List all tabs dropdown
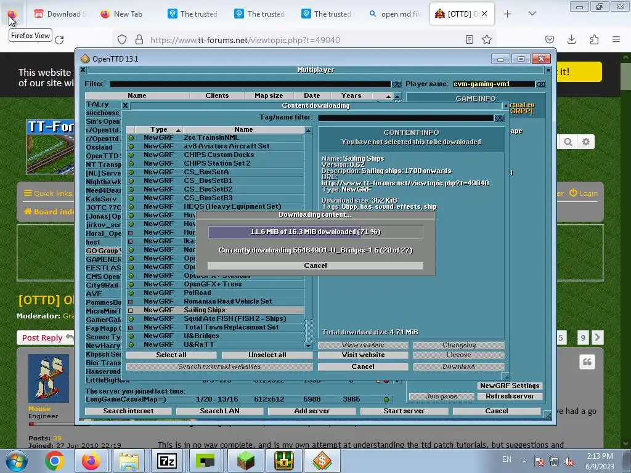Image resolution: width=631 pixels, height=473 pixels. click(x=532, y=14)
